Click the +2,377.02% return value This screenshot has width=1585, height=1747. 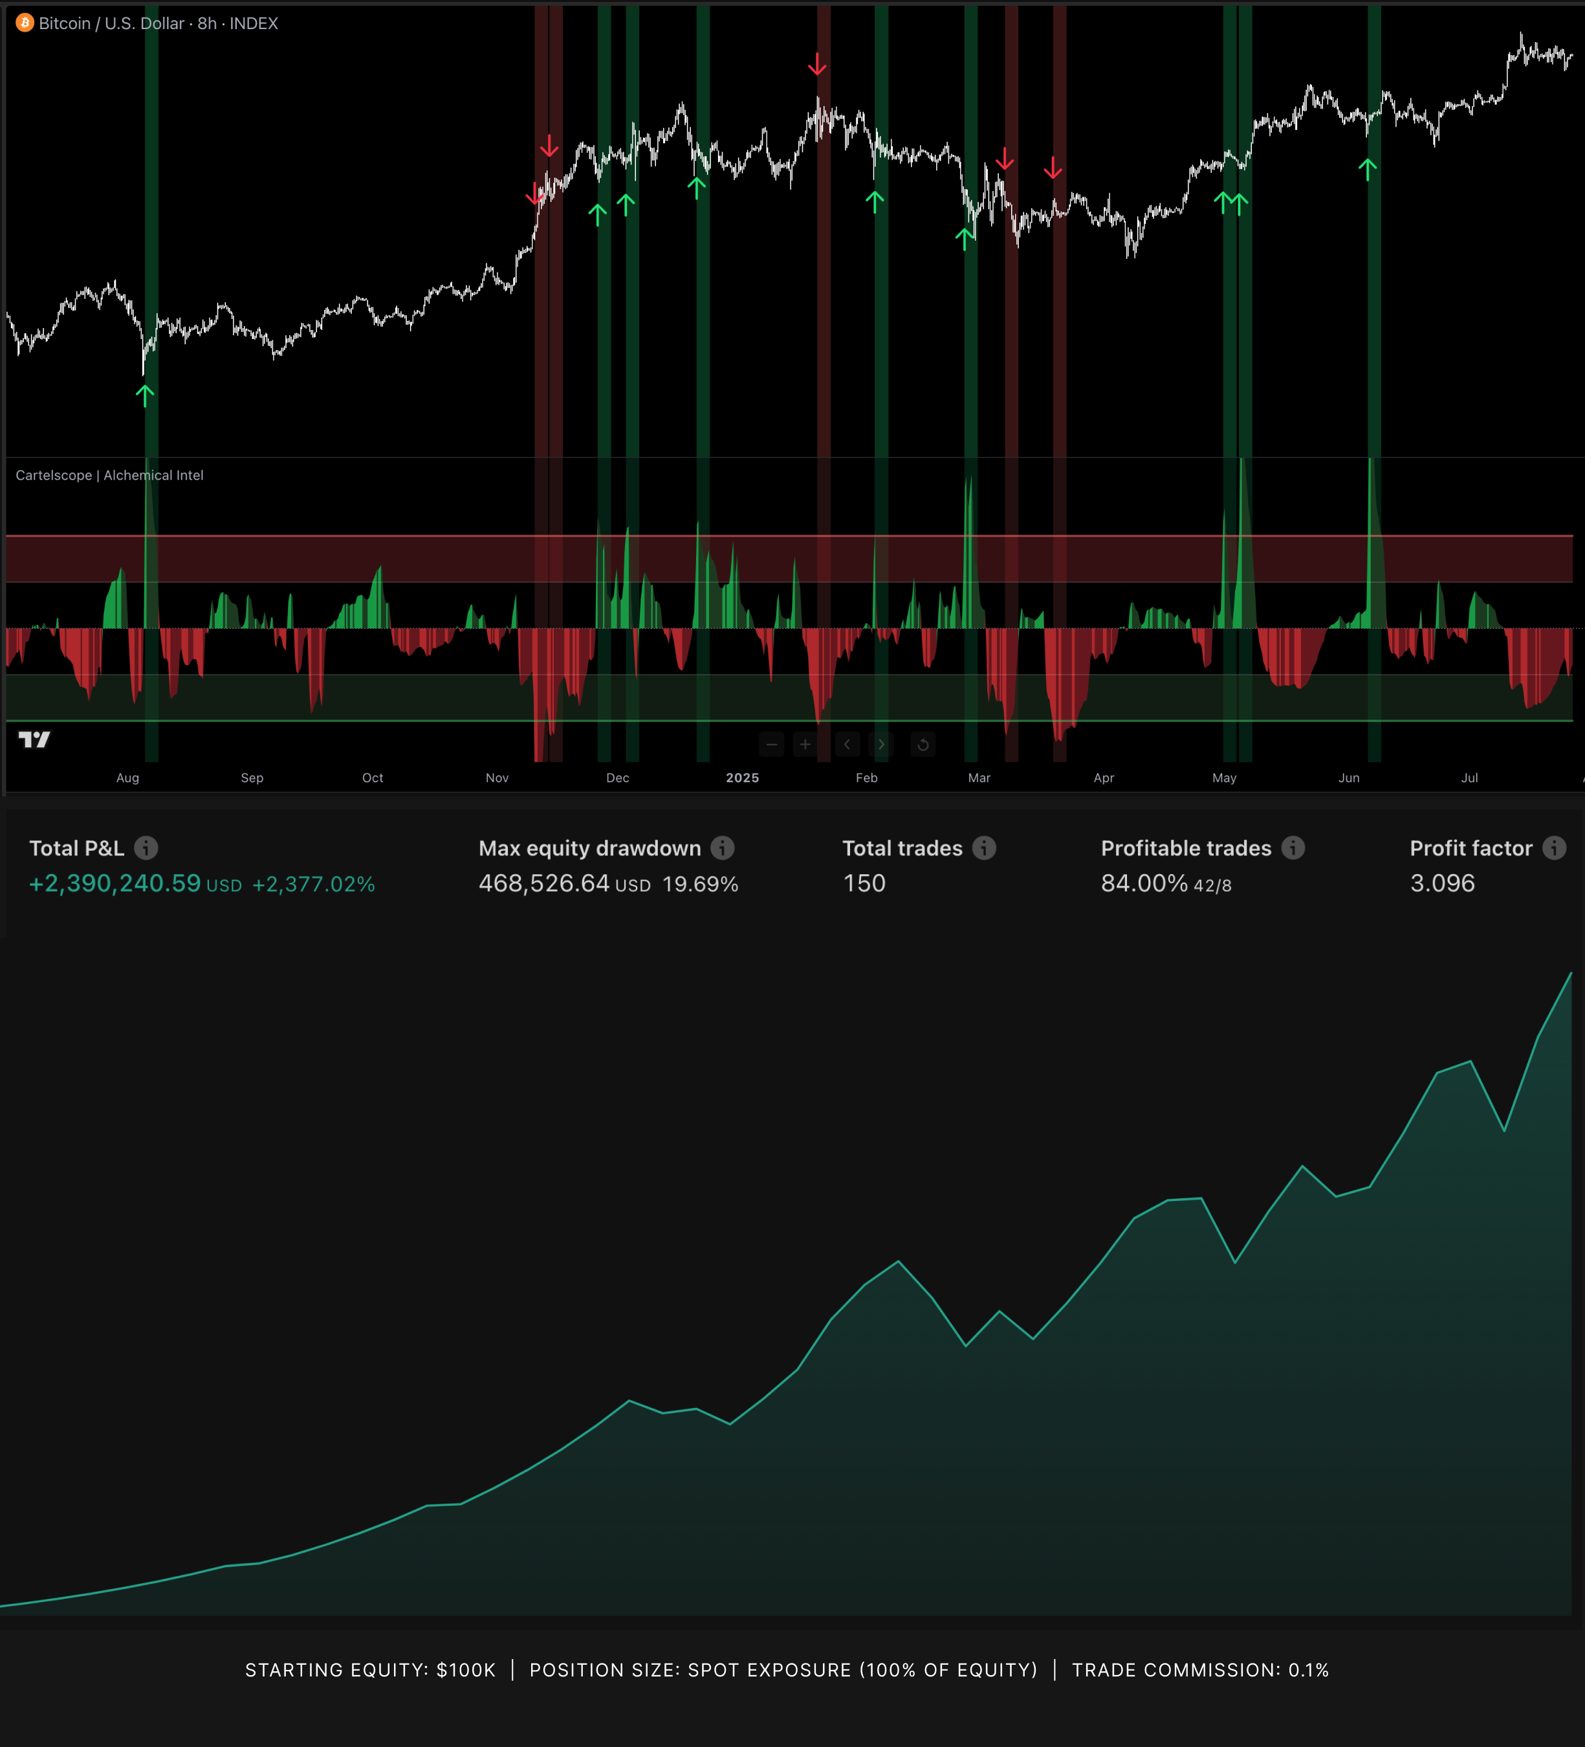314,884
